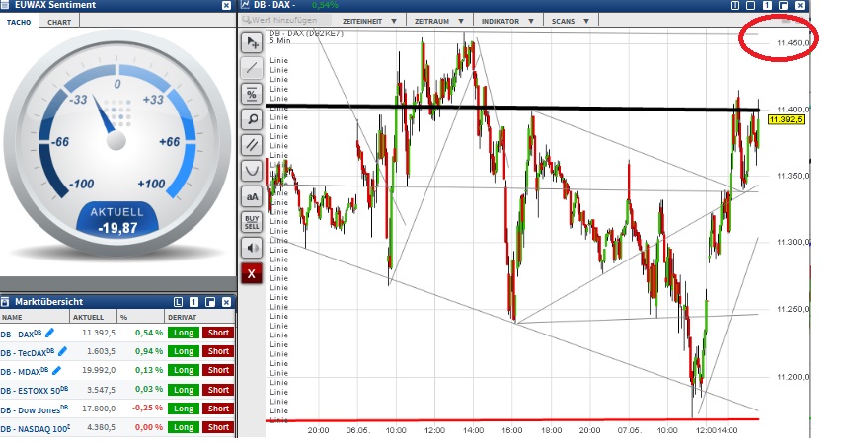The width and height of the screenshot is (848, 446).
Task: Click the link icon in DB - DAX chart header
Action: (735, 5)
